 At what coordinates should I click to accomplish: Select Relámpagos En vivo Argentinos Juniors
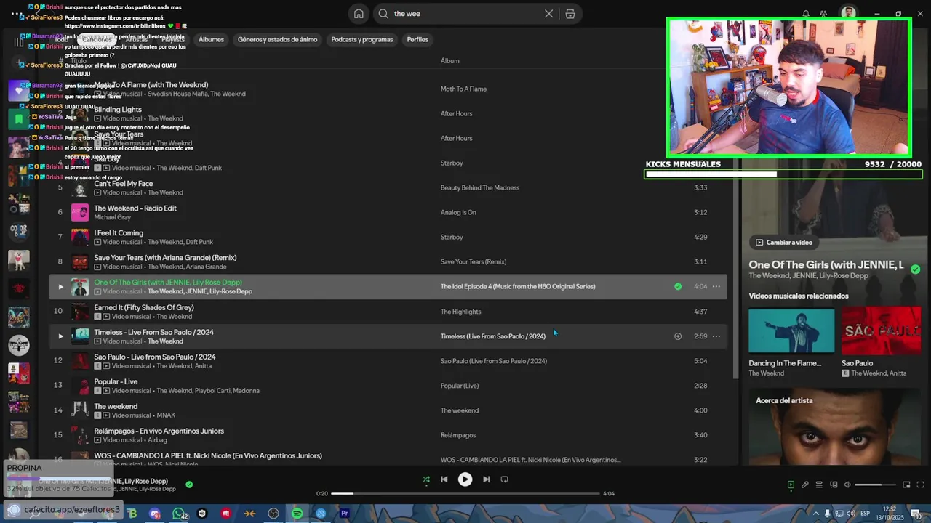159,431
